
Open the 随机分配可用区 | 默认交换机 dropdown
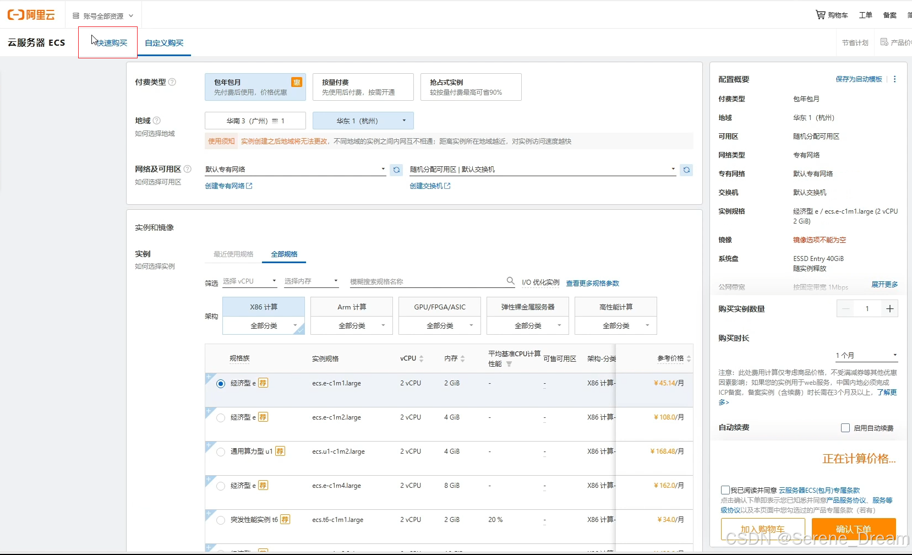tap(543, 170)
